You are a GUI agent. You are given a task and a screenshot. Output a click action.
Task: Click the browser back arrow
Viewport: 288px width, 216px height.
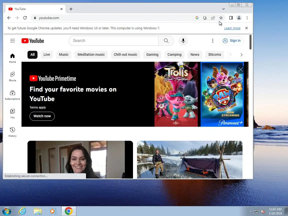click(9, 18)
